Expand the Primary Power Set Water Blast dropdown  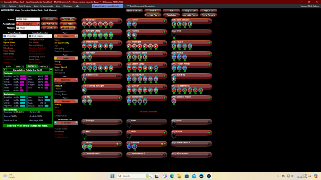[x=14, y=36]
